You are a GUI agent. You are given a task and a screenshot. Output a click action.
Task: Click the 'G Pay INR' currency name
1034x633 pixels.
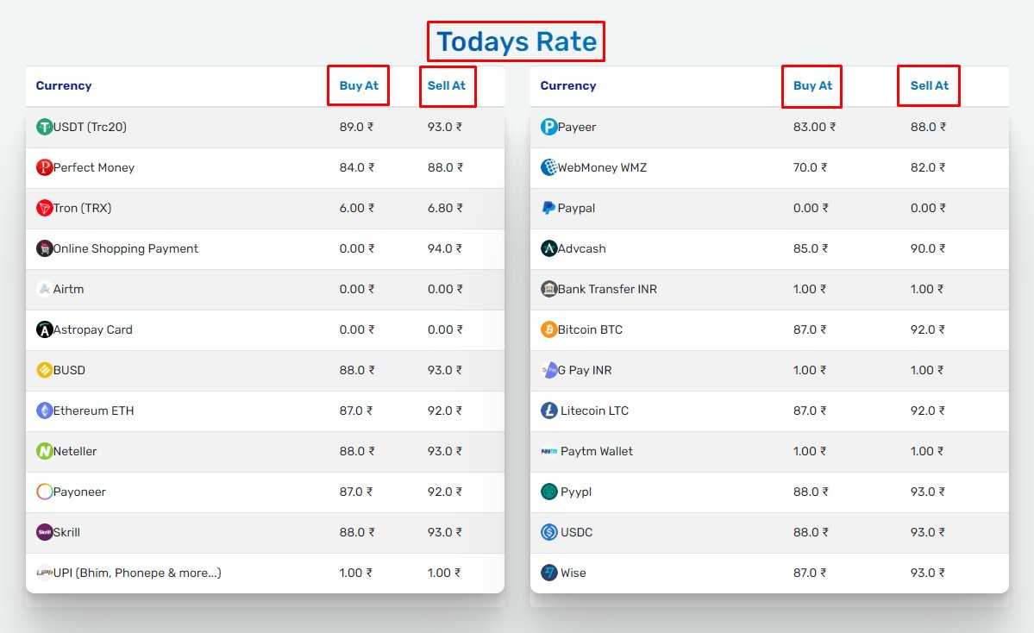pyautogui.click(x=584, y=370)
